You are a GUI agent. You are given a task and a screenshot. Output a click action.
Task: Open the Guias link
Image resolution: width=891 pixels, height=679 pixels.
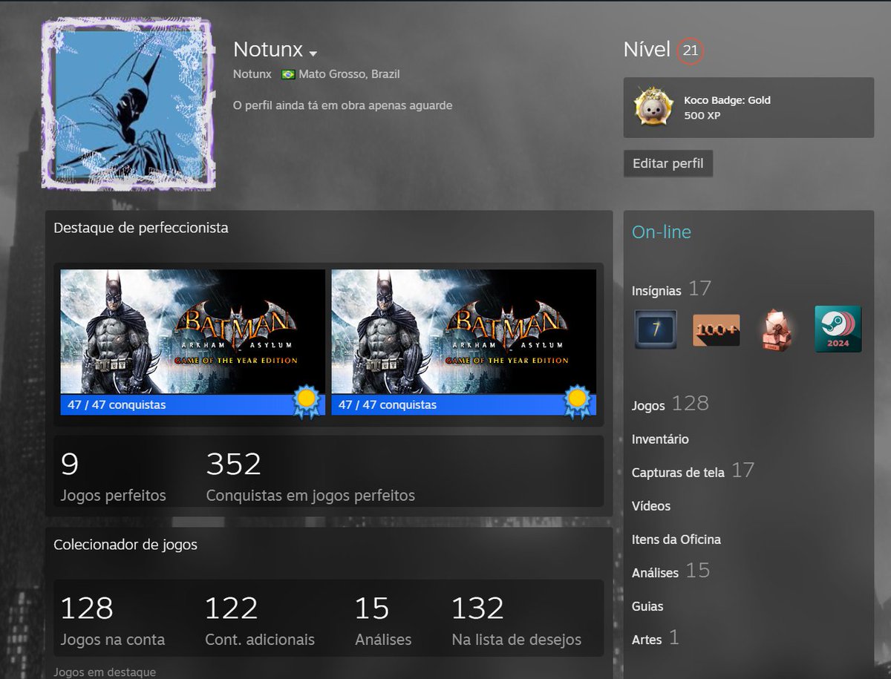[647, 606]
